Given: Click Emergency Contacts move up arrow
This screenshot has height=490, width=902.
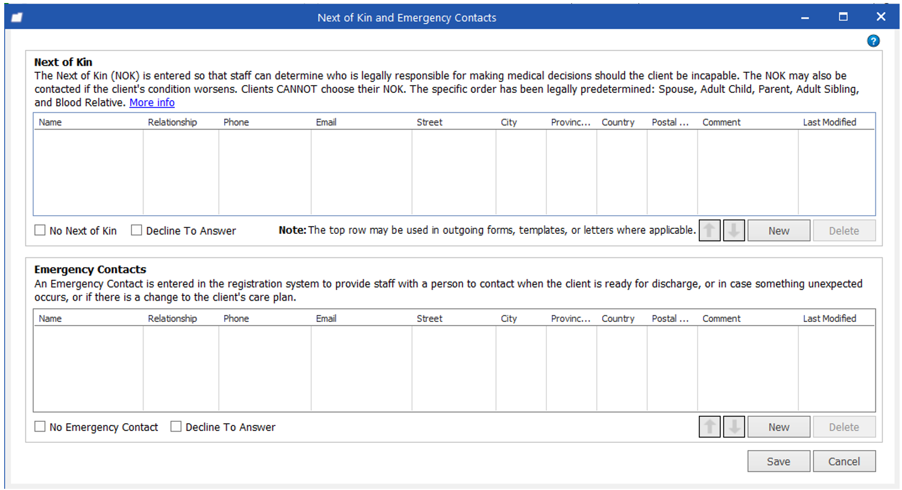Looking at the screenshot, I should click(710, 427).
